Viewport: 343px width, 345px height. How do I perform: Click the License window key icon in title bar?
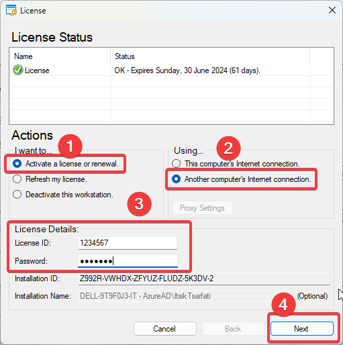click(x=11, y=10)
